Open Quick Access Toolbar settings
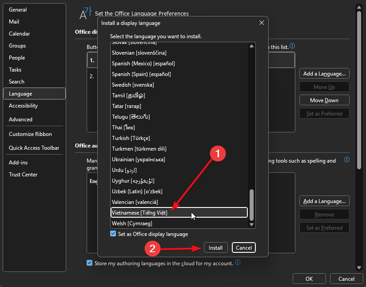The image size is (366, 287). click(x=35, y=148)
